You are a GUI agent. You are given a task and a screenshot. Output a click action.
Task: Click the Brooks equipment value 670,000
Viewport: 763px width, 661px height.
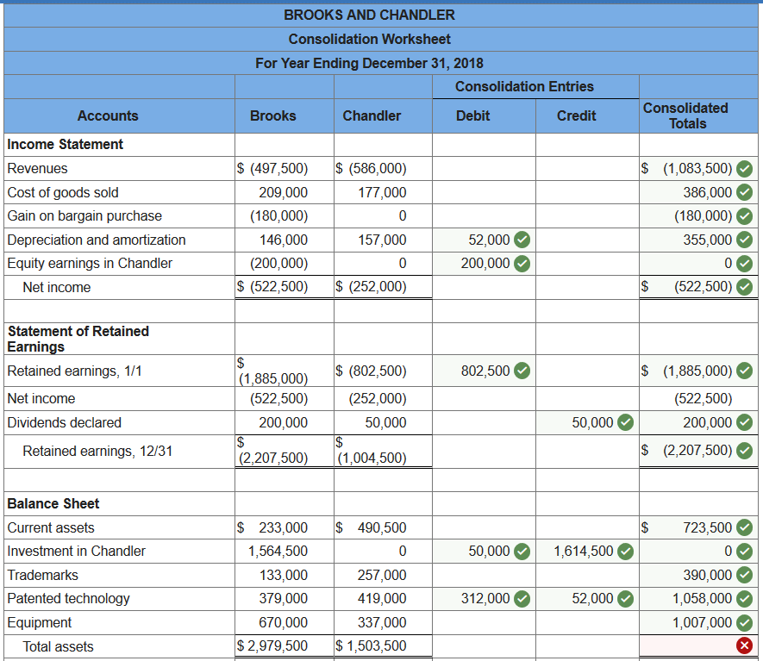pyautogui.click(x=283, y=622)
